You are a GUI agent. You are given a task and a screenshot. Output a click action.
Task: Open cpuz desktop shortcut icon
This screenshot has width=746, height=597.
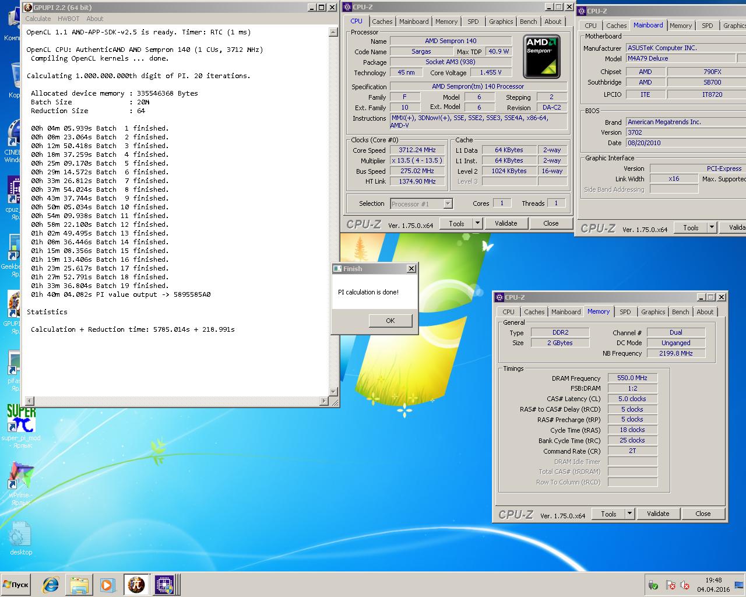pyautogui.click(x=13, y=195)
